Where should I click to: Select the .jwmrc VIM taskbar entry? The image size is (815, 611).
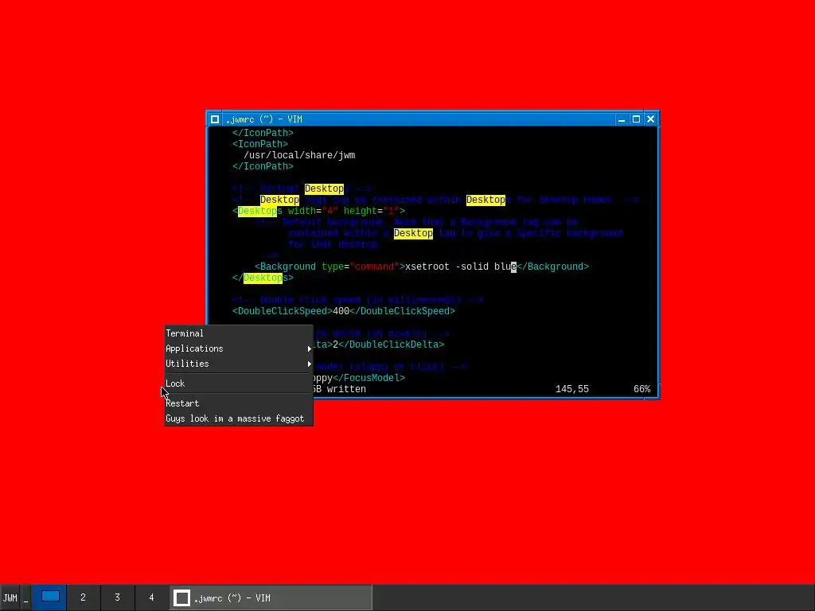pyautogui.click(x=271, y=598)
